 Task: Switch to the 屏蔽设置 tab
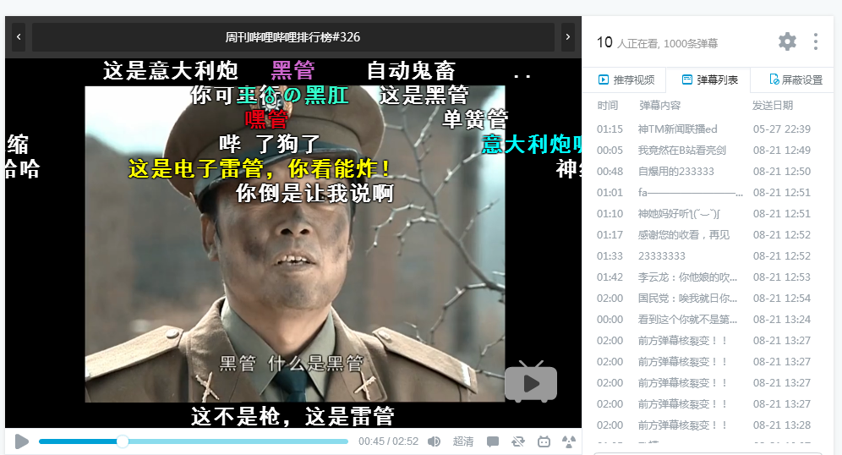(x=796, y=80)
